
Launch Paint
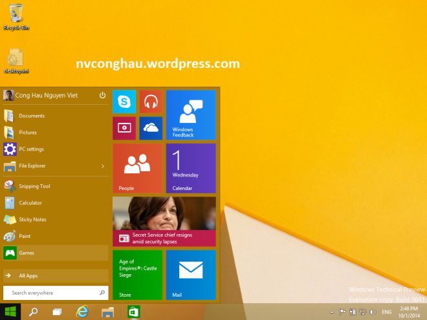[x=56, y=236]
